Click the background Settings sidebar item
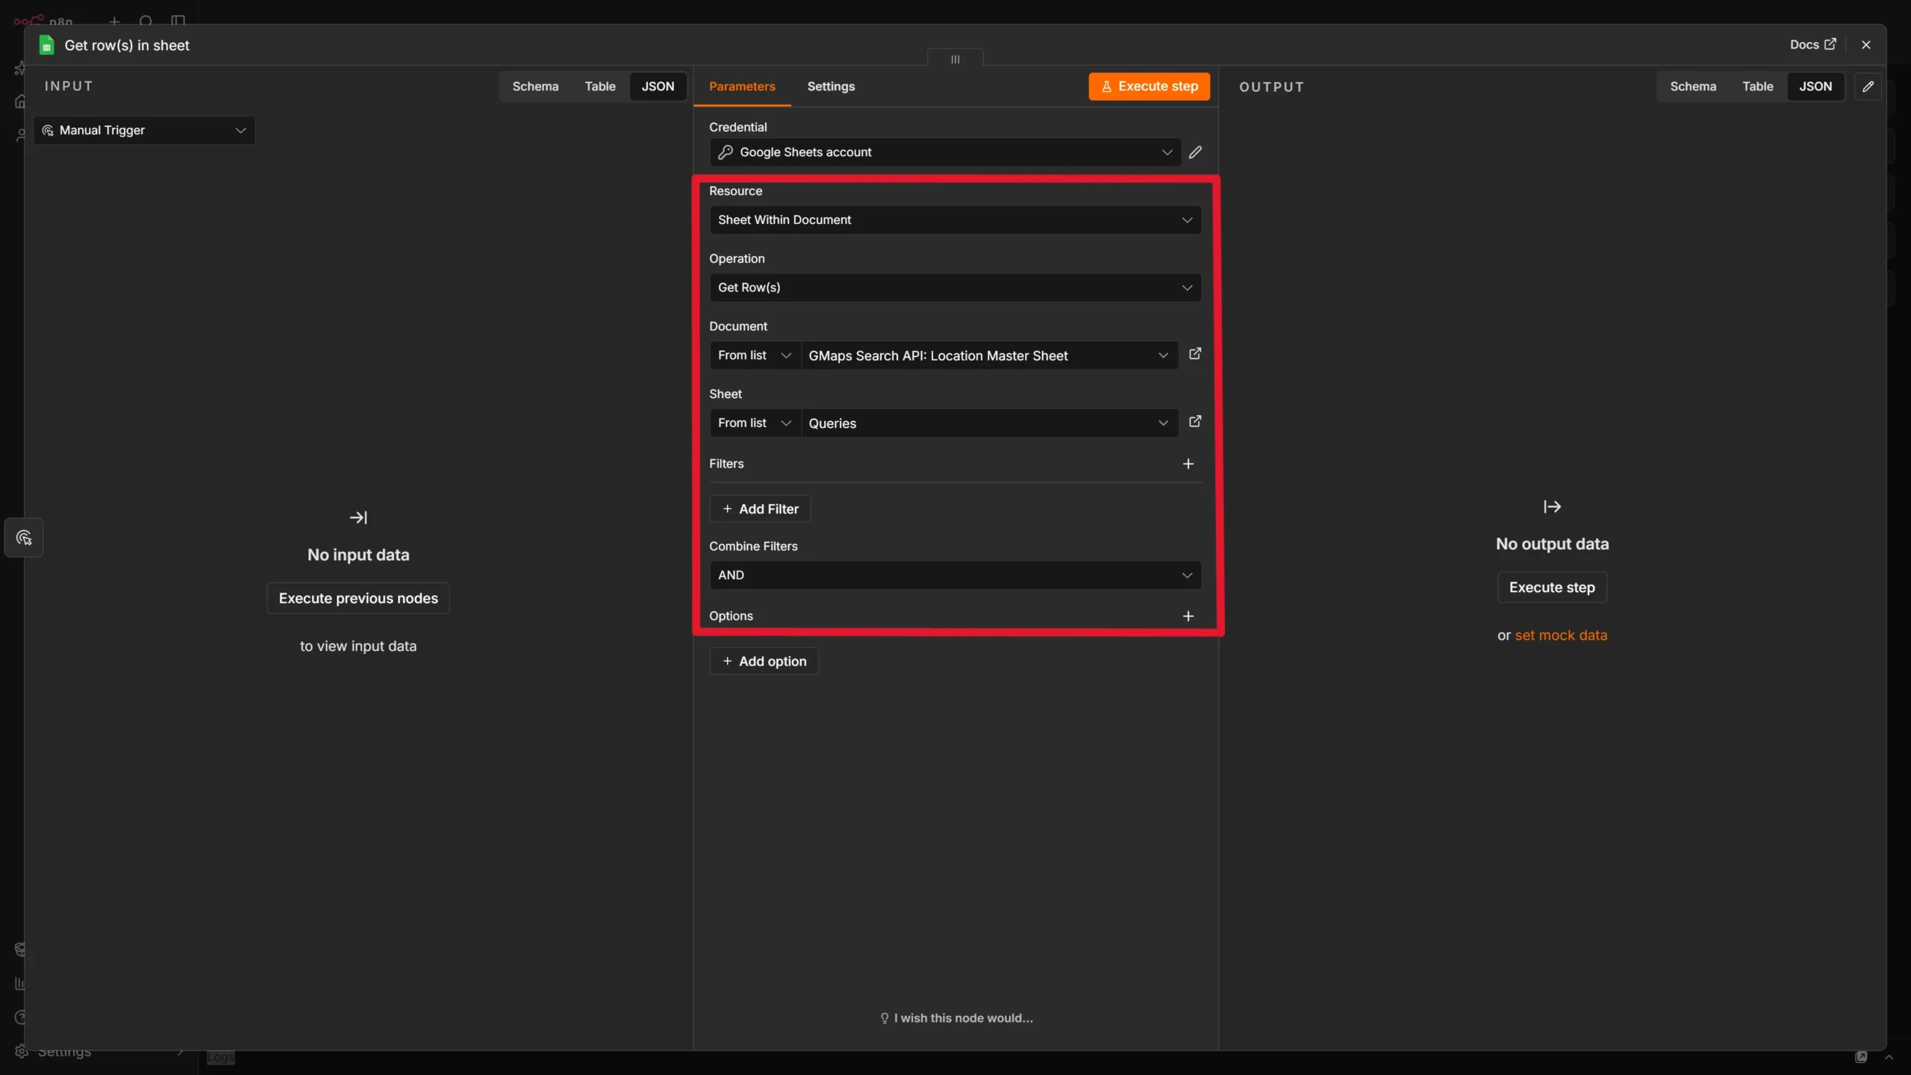 point(64,1052)
